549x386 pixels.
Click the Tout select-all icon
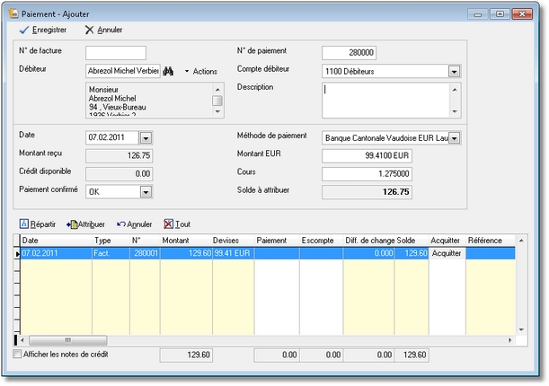[x=168, y=224]
